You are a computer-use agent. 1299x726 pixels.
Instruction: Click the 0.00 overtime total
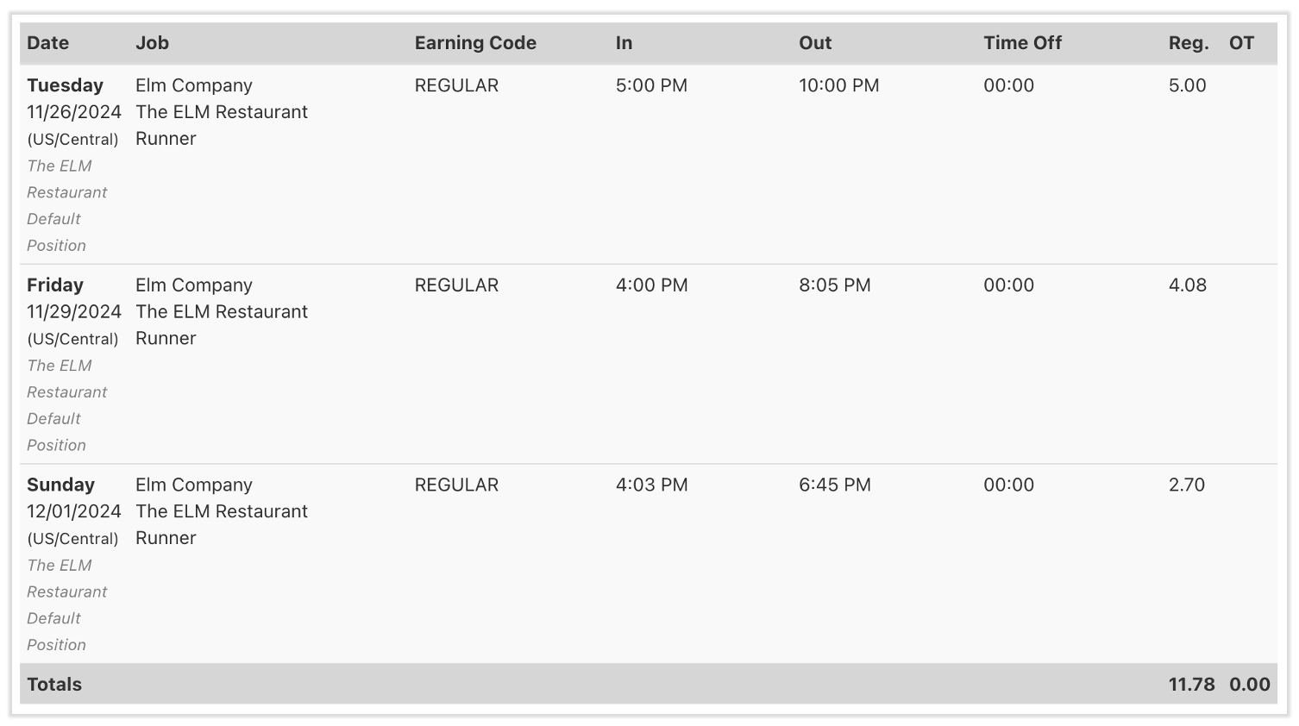pos(1249,685)
